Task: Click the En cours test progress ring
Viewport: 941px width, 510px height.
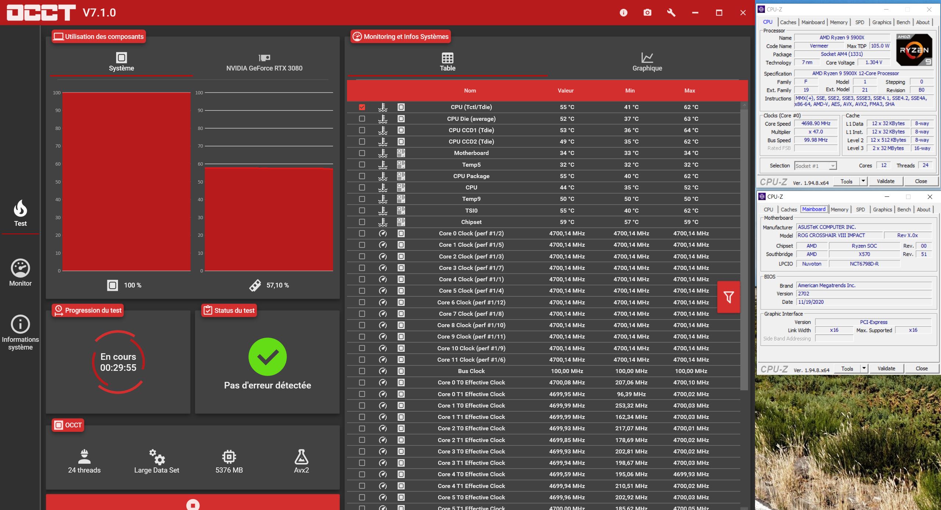Action: pyautogui.click(x=118, y=362)
